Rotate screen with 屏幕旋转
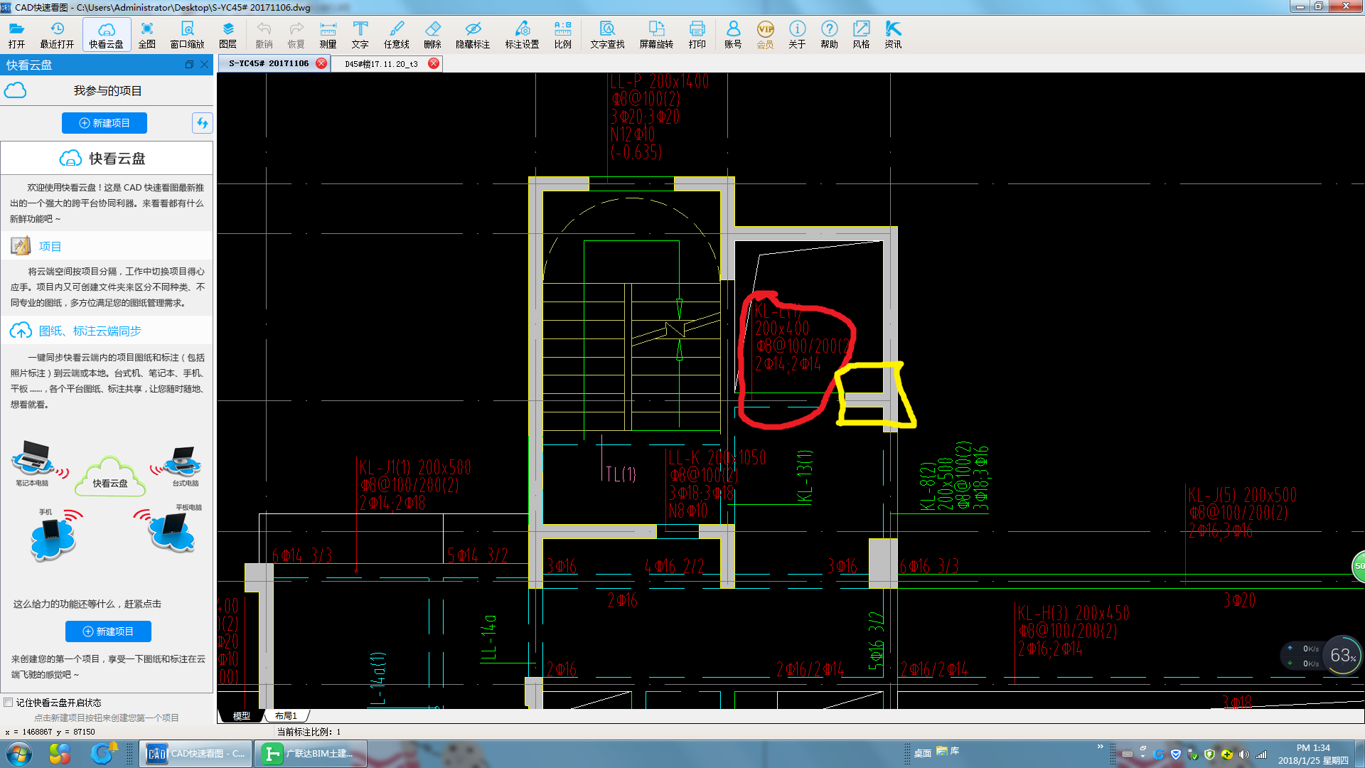This screenshot has height=768, width=1365. (x=656, y=34)
